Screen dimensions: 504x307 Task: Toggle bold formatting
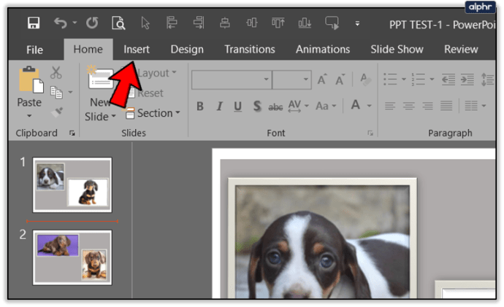coord(199,106)
